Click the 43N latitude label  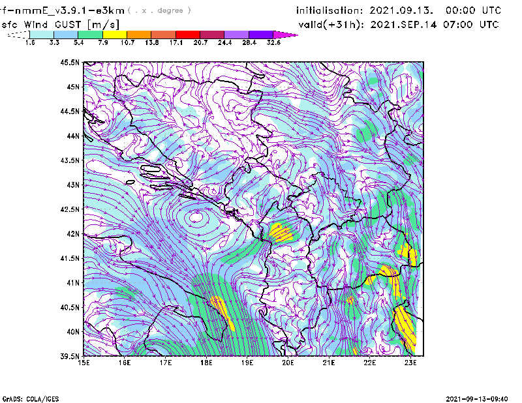coord(73,185)
